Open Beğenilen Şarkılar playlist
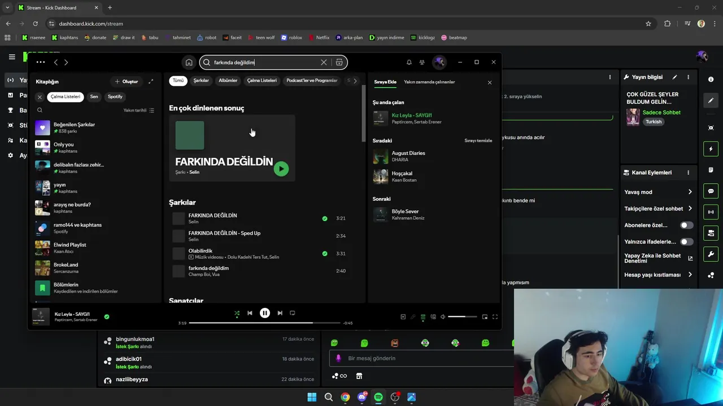 [x=96, y=128]
